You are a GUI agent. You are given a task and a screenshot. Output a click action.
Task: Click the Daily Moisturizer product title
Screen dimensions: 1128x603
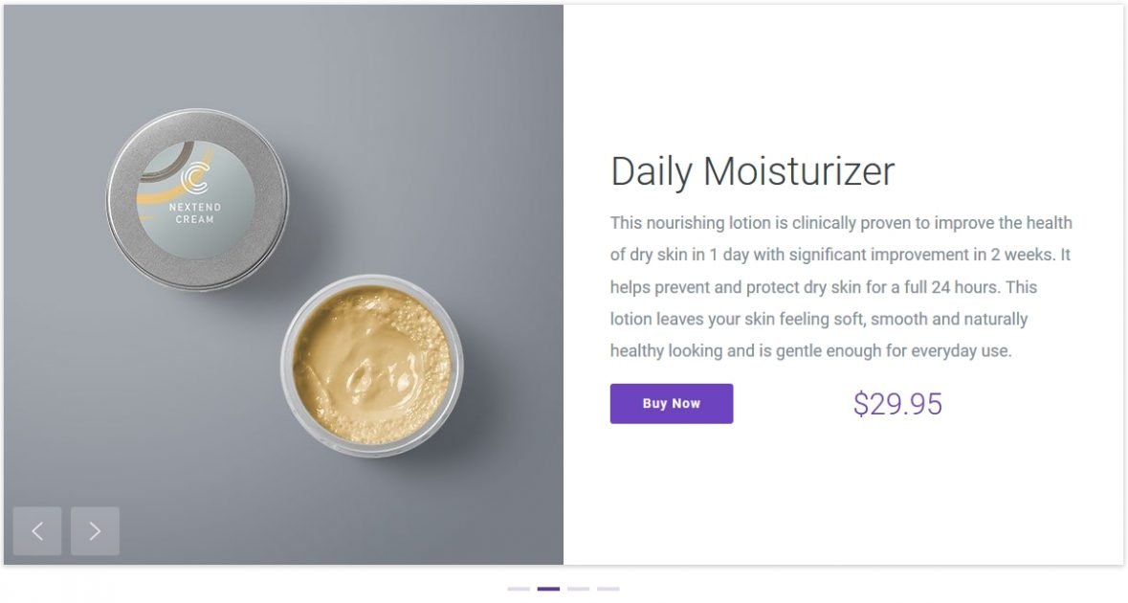click(x=752, y=171)
